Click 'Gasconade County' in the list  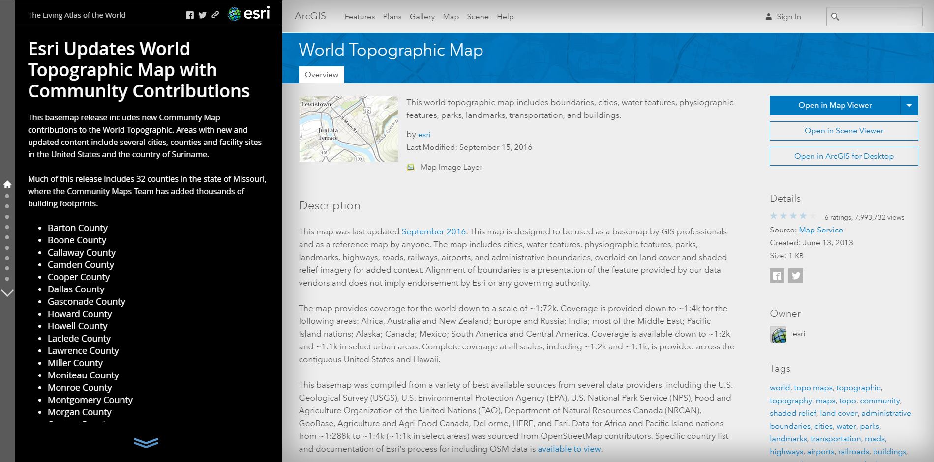(x=87, y=301)
